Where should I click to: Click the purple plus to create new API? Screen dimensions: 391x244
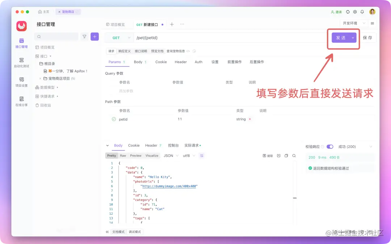[x=94, y=37]
